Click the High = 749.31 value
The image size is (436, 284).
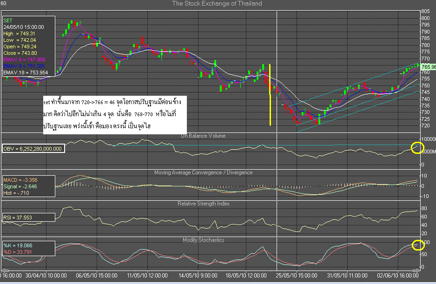click(19, 33)
